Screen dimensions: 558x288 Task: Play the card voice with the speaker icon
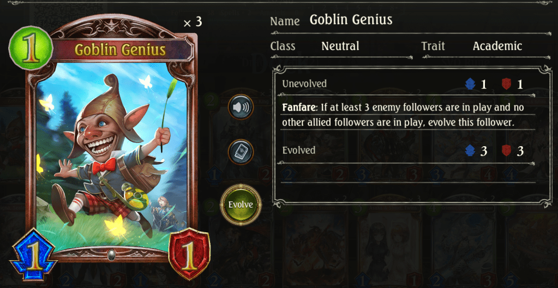tap(241, 107)
